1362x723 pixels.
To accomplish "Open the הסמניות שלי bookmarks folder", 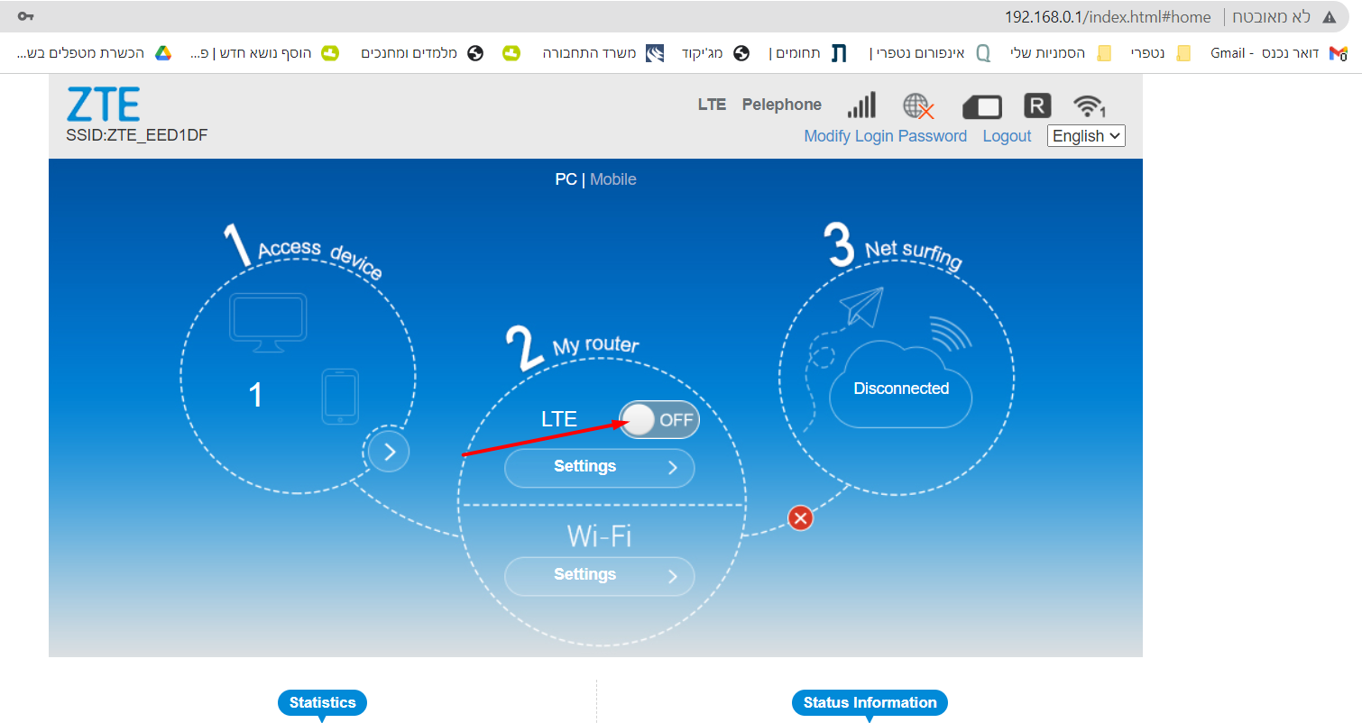I will pyautogui.click(x=1060, y=53).
